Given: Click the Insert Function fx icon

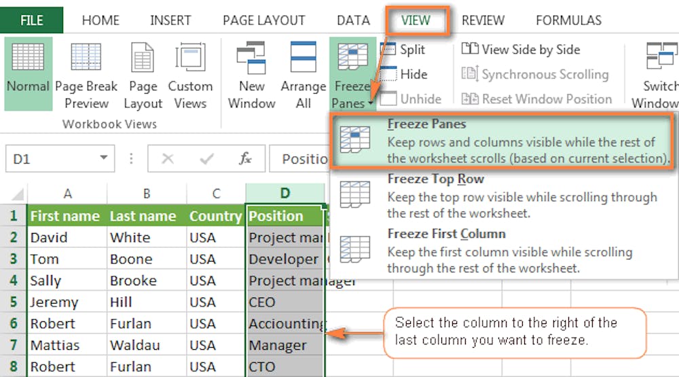Looking at the screenshot, I should click(245, 159).
